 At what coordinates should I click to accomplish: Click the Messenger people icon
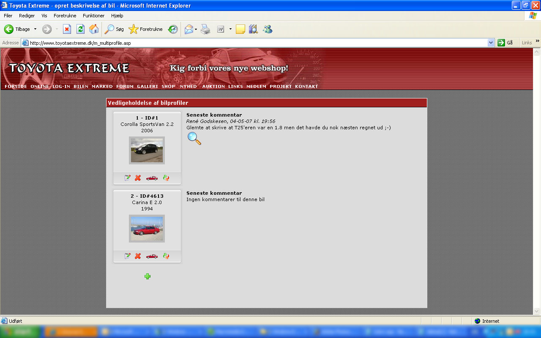coord(268,29)
